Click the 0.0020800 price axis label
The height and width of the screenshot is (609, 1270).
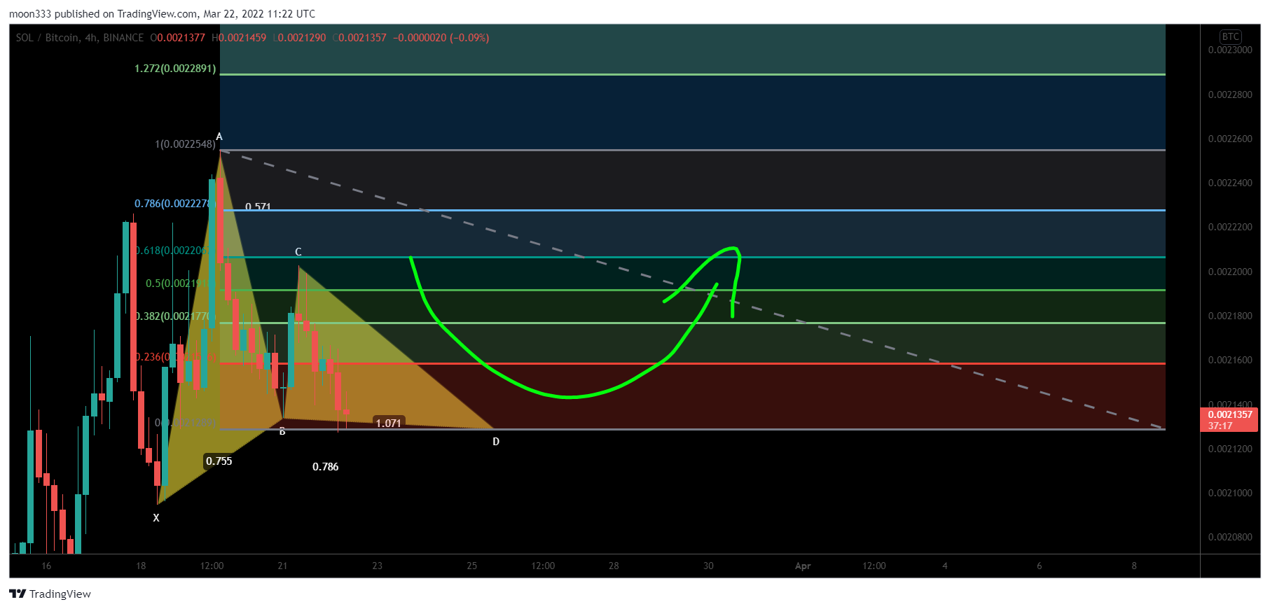[1230, 537]
